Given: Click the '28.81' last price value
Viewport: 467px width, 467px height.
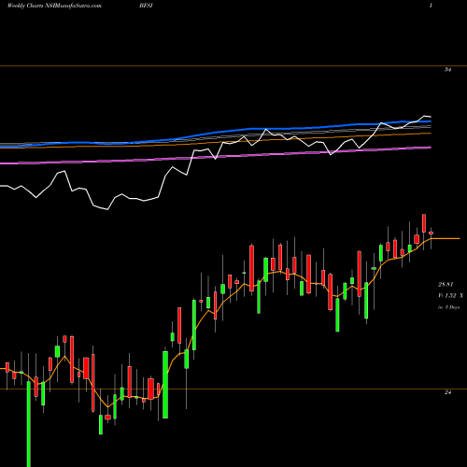Looking at the screenshot, I should pos(446,284).
